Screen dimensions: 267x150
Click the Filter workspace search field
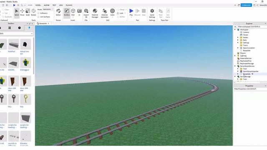coord(250,27)
